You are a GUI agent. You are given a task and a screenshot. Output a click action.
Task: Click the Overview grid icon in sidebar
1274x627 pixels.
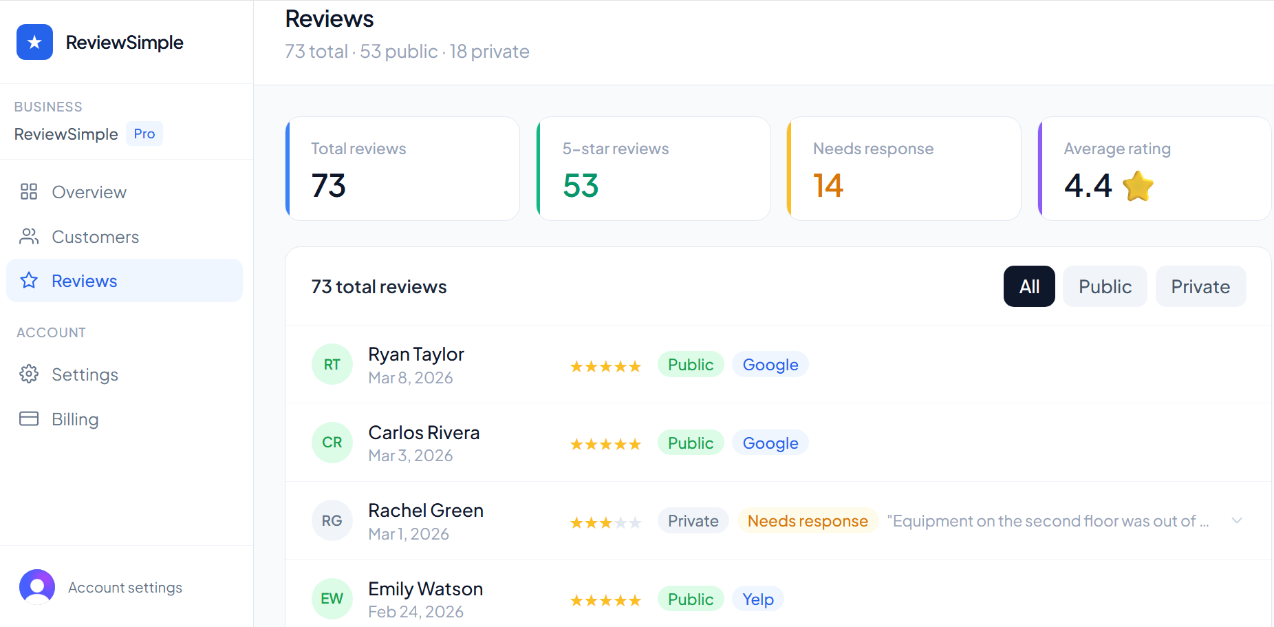pyautogui.click(x=28, y=192)
